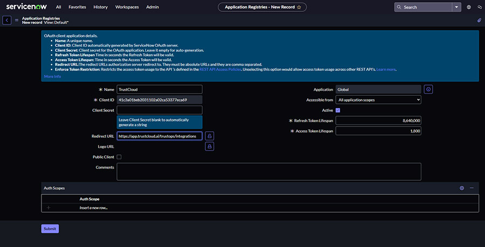Viewport: 485px width, 247px height.
Task: Toggle the Active checkbox
Action: tap(338, 110)
